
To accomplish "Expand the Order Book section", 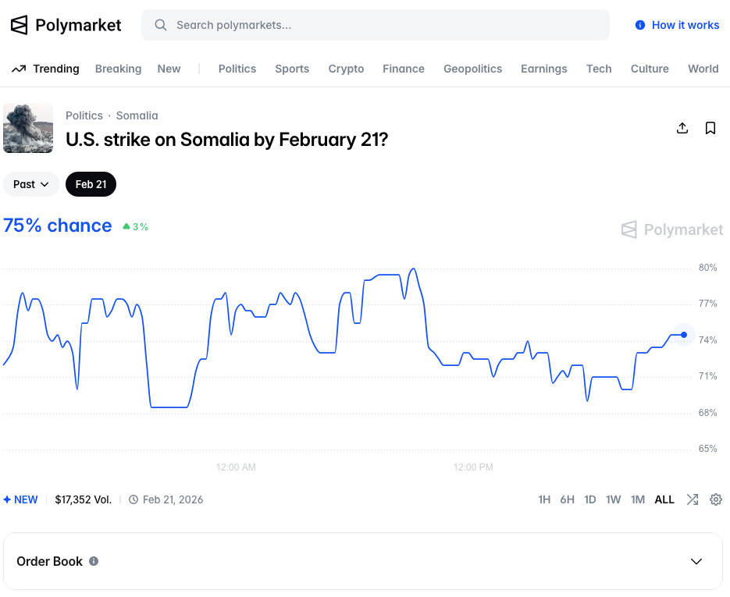I will pos(696,561).
